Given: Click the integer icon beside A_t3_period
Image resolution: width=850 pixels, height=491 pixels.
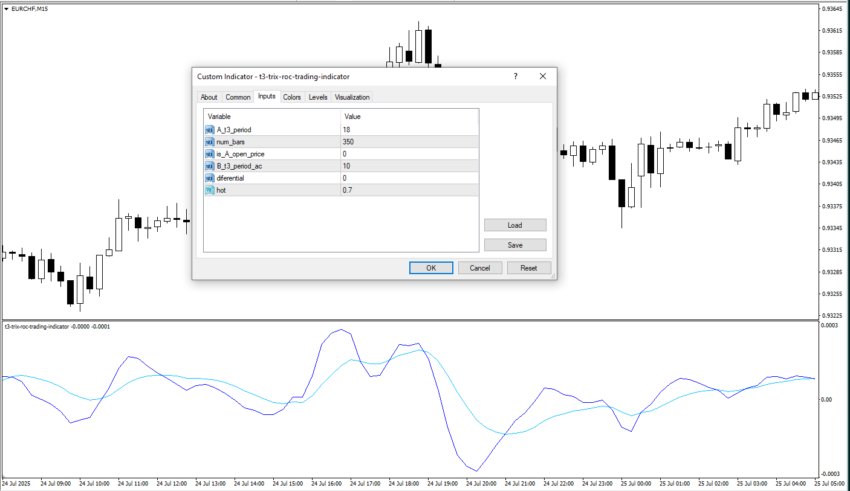Looking at the screenshot, I should pyautogui.click(x=210, y=130).
